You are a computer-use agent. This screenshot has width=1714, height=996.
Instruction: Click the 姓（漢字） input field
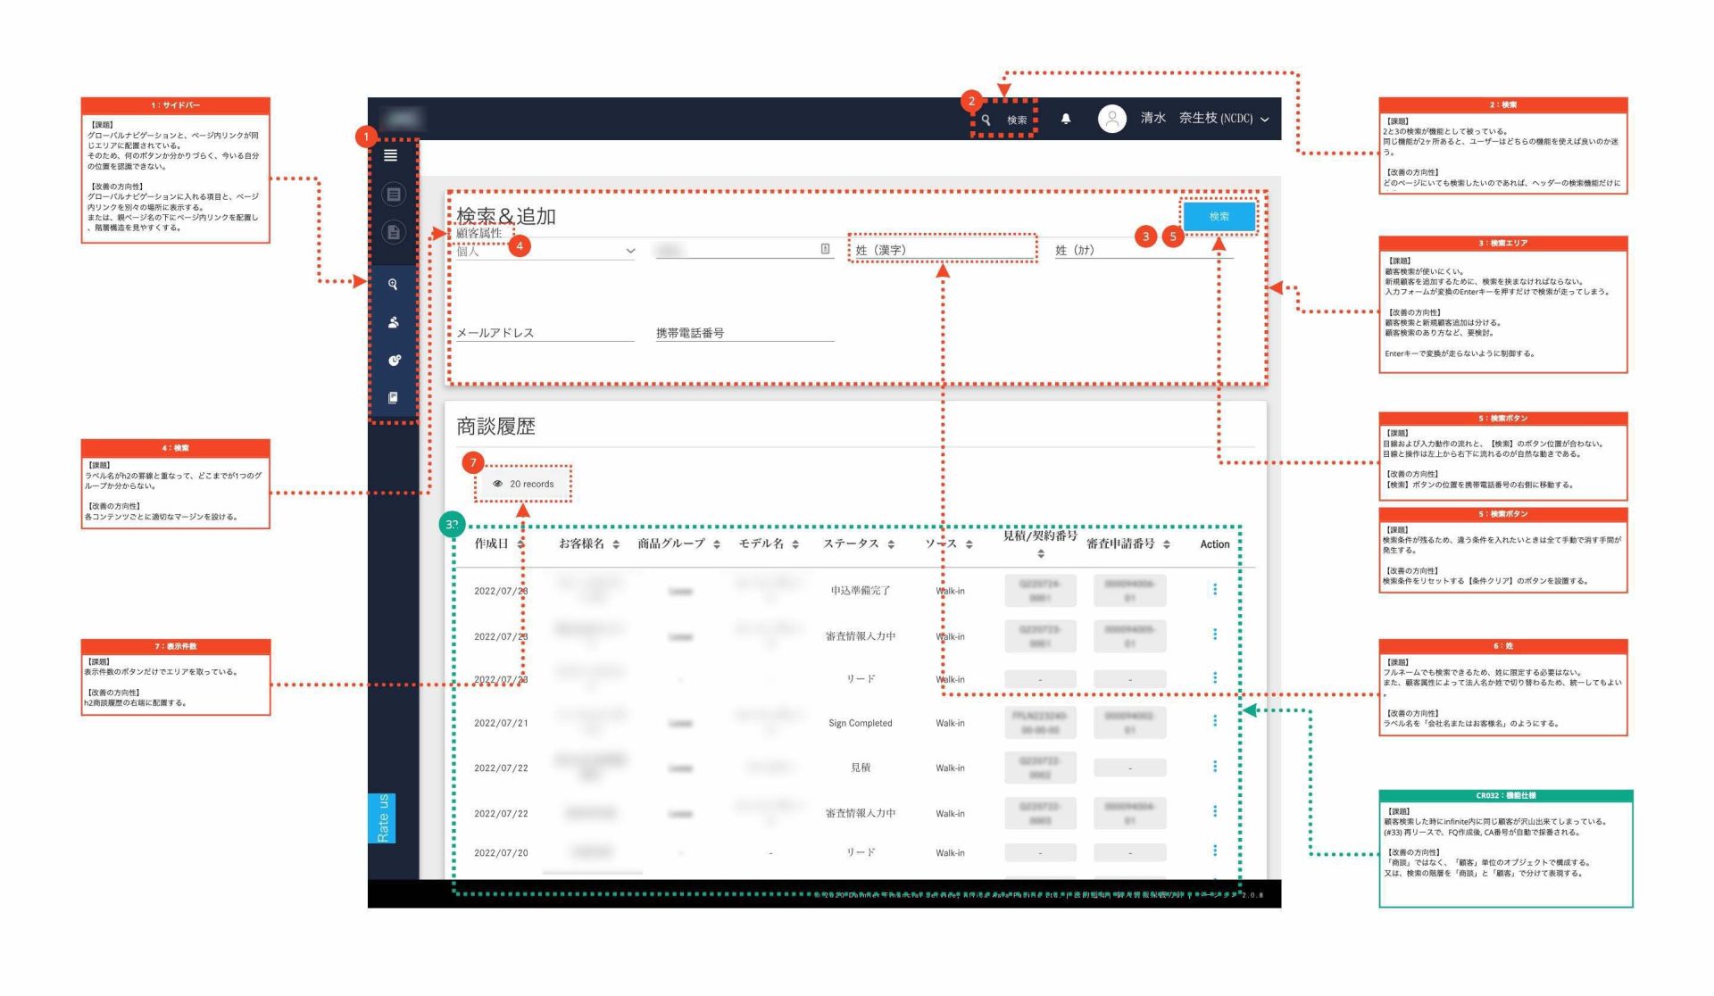pos(942,250)
